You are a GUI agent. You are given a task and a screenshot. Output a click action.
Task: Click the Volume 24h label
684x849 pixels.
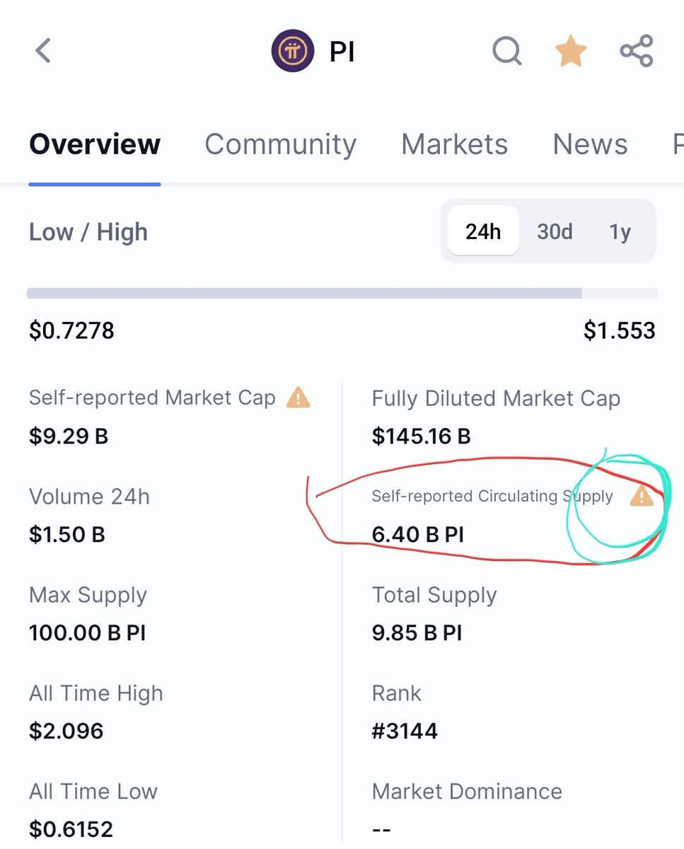[x=89, y=497]
